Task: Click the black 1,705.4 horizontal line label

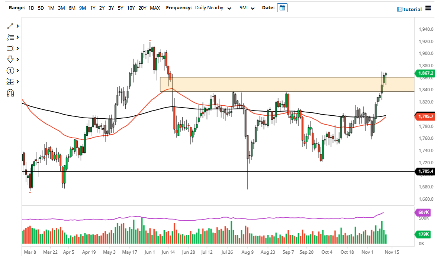Action: (x=425, y=171)
